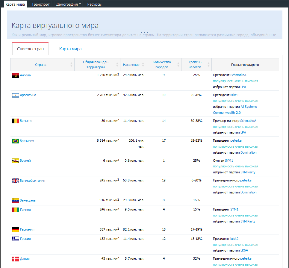Click the Belgium flag icon
The width and height of the screenshot is (289, 268).
point(16,121)
